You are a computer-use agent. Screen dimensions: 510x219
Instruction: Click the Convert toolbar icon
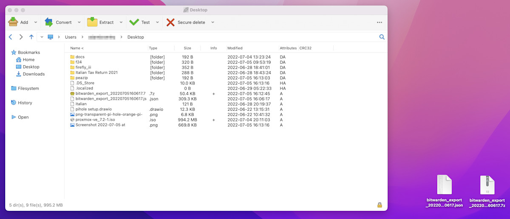pyautogui.click(x=49, y=22)
